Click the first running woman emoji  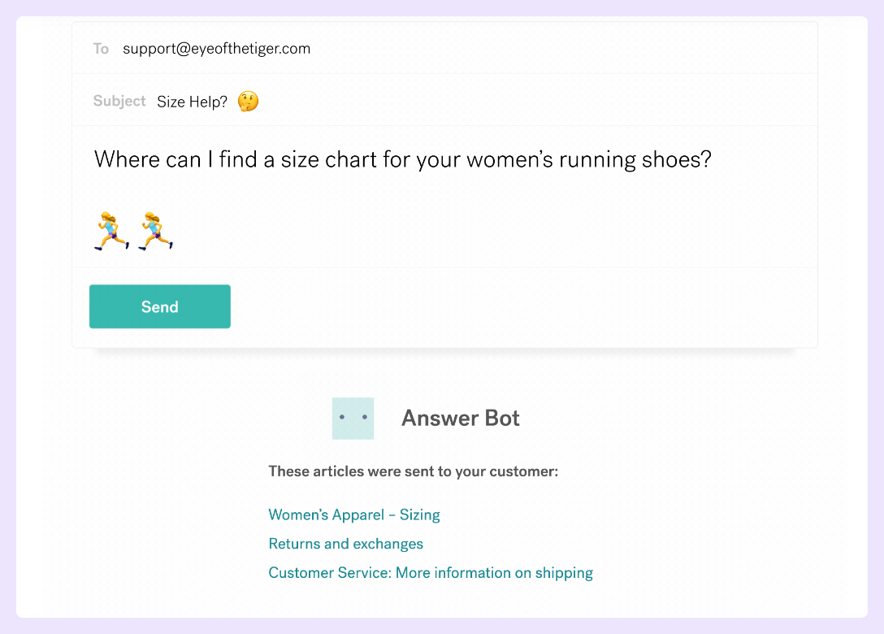pyautogui.click(x=112, y=230)
